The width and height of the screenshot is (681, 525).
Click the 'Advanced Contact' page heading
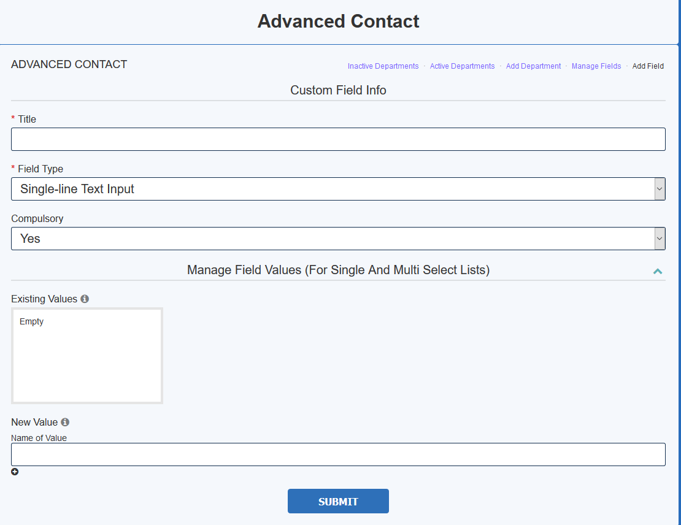pyautogui.click(x=338, y=21)
